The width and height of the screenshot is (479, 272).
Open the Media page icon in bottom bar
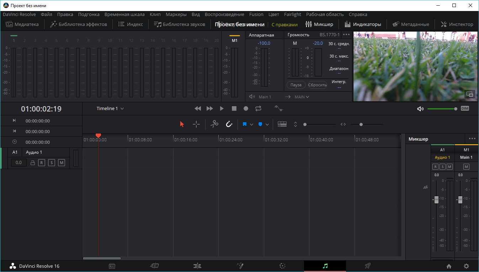pyautogui.click(x=112, y=266)
